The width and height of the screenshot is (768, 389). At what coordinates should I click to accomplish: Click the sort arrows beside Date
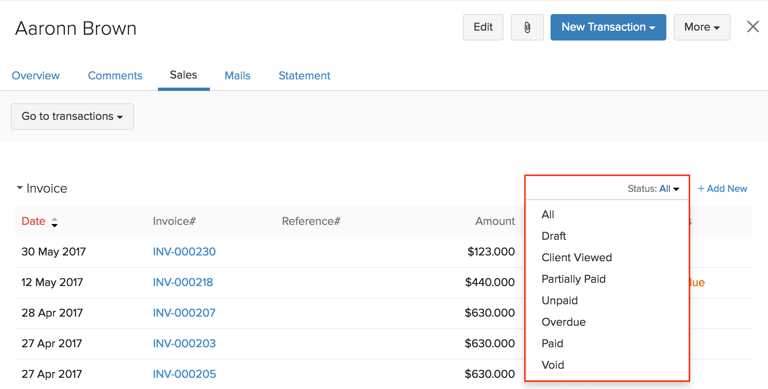pyautogui.click(x=55, y=222)
